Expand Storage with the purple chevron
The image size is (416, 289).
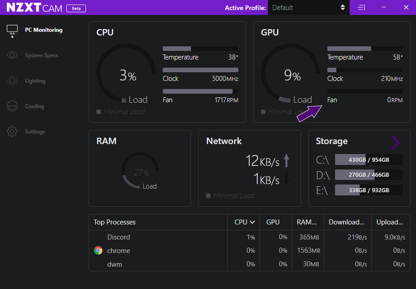coord(396,143)
